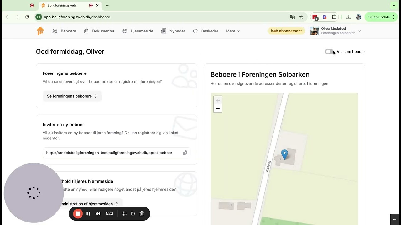Pause the screen recording
The image size is (401, 225).
pyautogui.click(x=88, y=214)
